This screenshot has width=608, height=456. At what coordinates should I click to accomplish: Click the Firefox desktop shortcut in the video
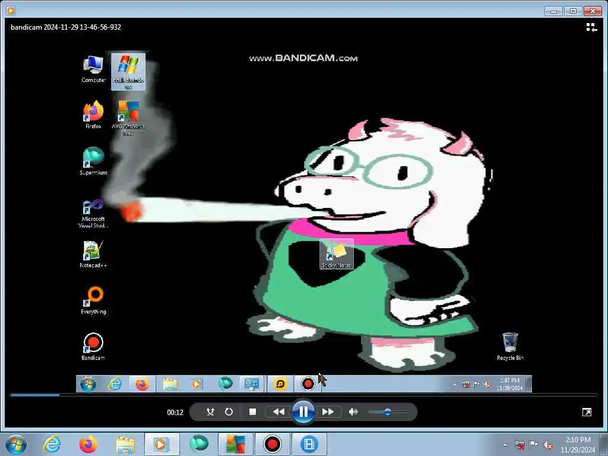(93, 115)
